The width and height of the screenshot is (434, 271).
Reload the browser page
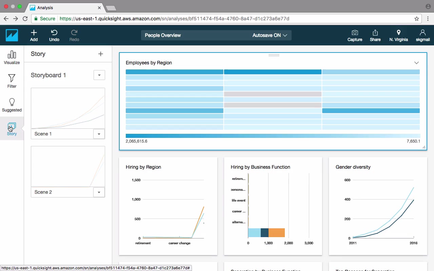point(25,19)
